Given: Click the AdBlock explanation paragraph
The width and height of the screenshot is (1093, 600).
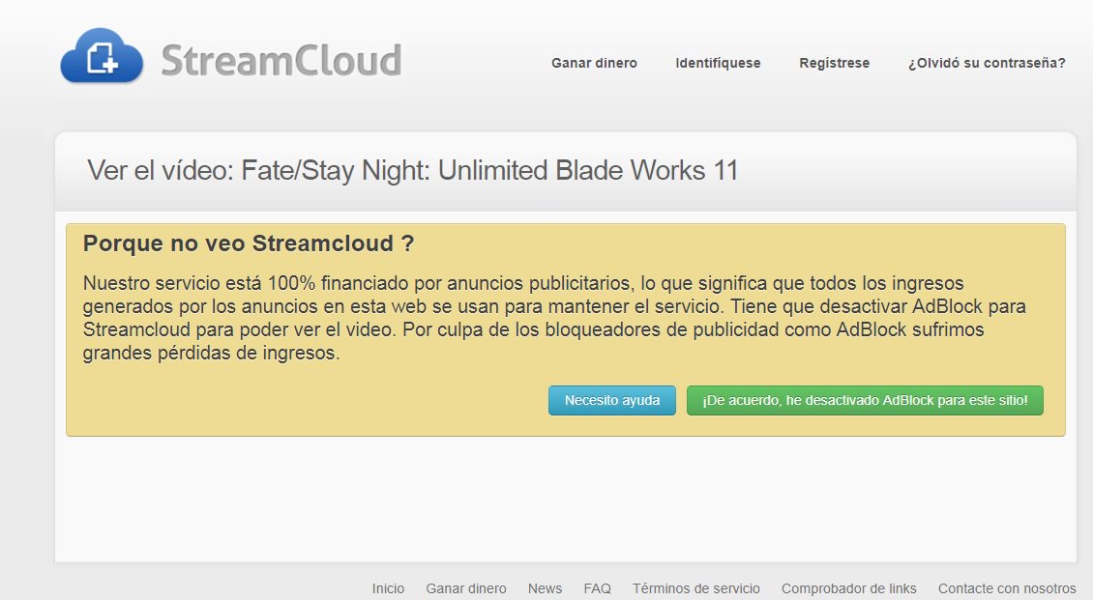Looking at the screenshot, I should (x=554, y=318).
